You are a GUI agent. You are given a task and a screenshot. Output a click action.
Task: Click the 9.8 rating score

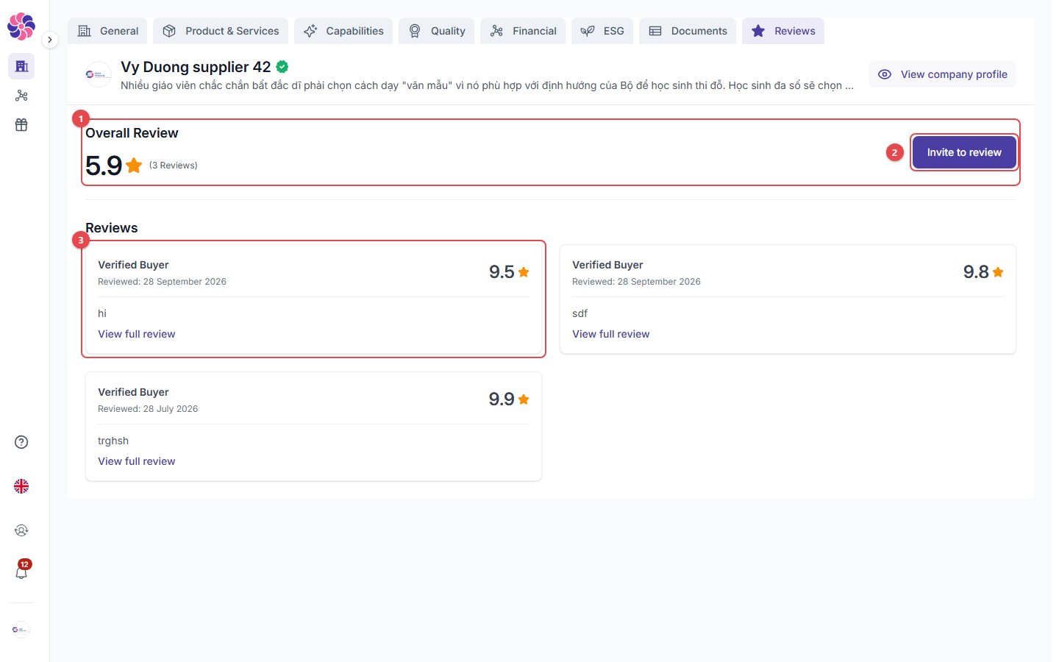(976, 272)
